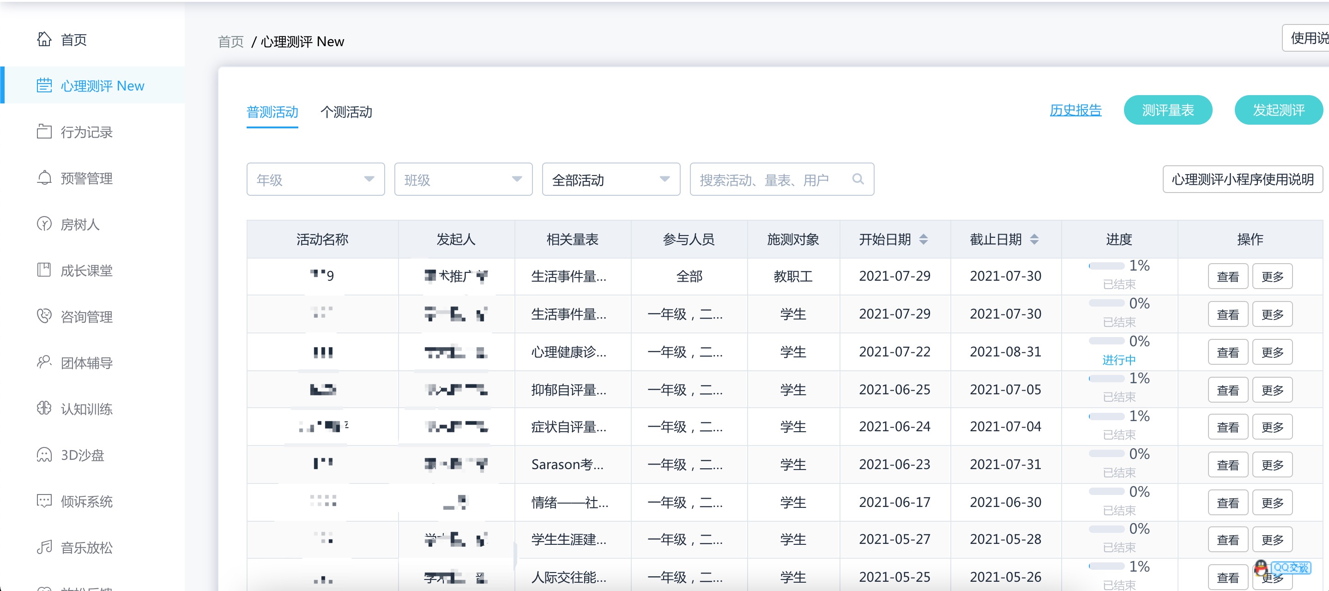The image size is (1329, 591).
Task: Expand the 年级 dropdown
Action: 315,180
